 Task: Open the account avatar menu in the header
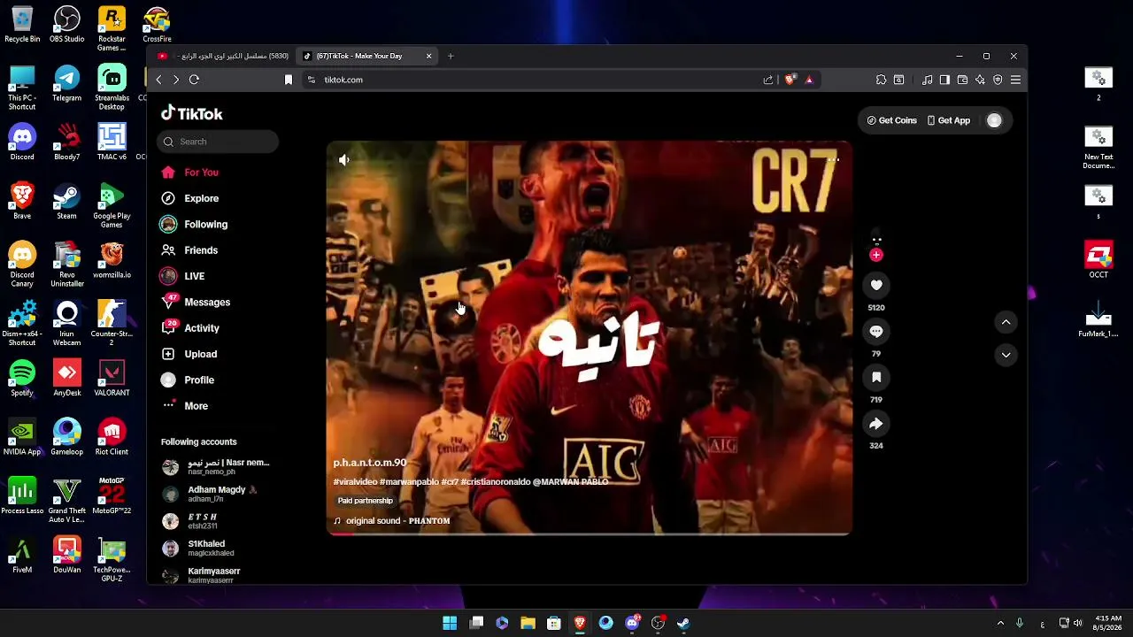click(994, 120)
